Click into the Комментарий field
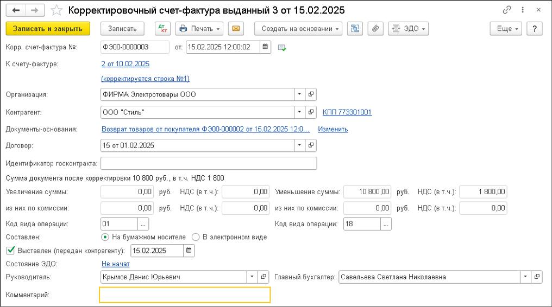The height and width of the screenshot is (307, 552). [185, 295]
